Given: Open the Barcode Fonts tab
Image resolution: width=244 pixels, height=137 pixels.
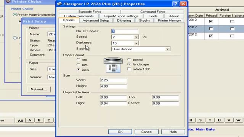Looking at the screenshot, I should pyautogui.click(x=90, y=12).
